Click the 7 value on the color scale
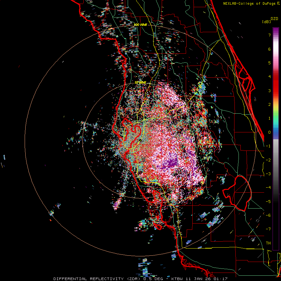 coord(269,35)
